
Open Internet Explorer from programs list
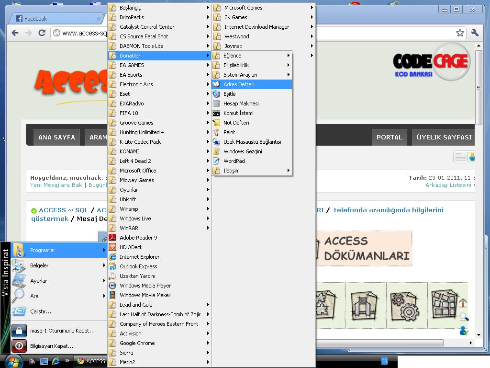coord(139,257)
